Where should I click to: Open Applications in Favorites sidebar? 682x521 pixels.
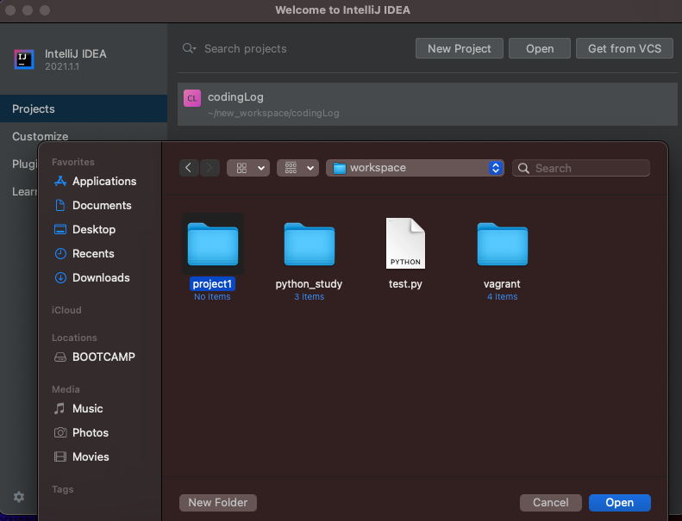(95, 181)
